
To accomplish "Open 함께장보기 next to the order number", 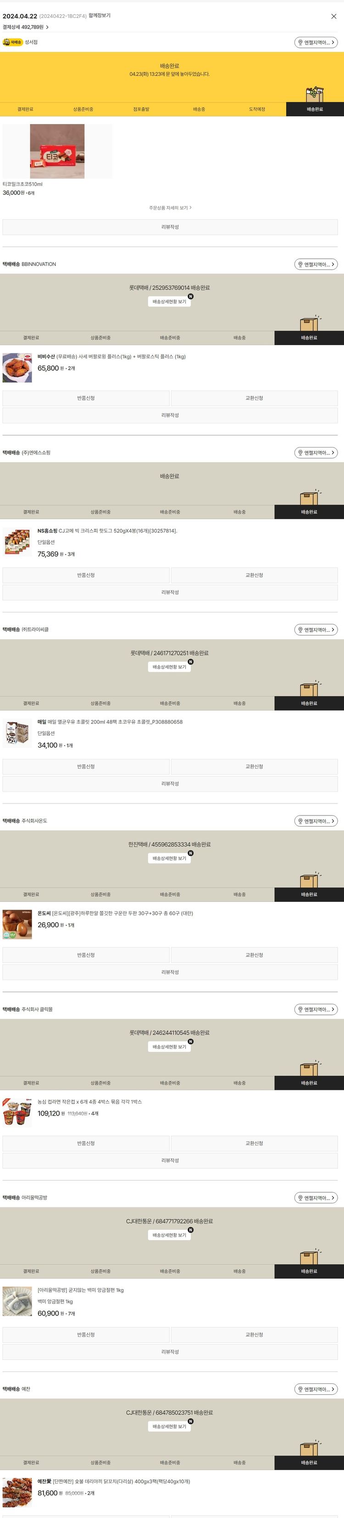I will (100, 16).
